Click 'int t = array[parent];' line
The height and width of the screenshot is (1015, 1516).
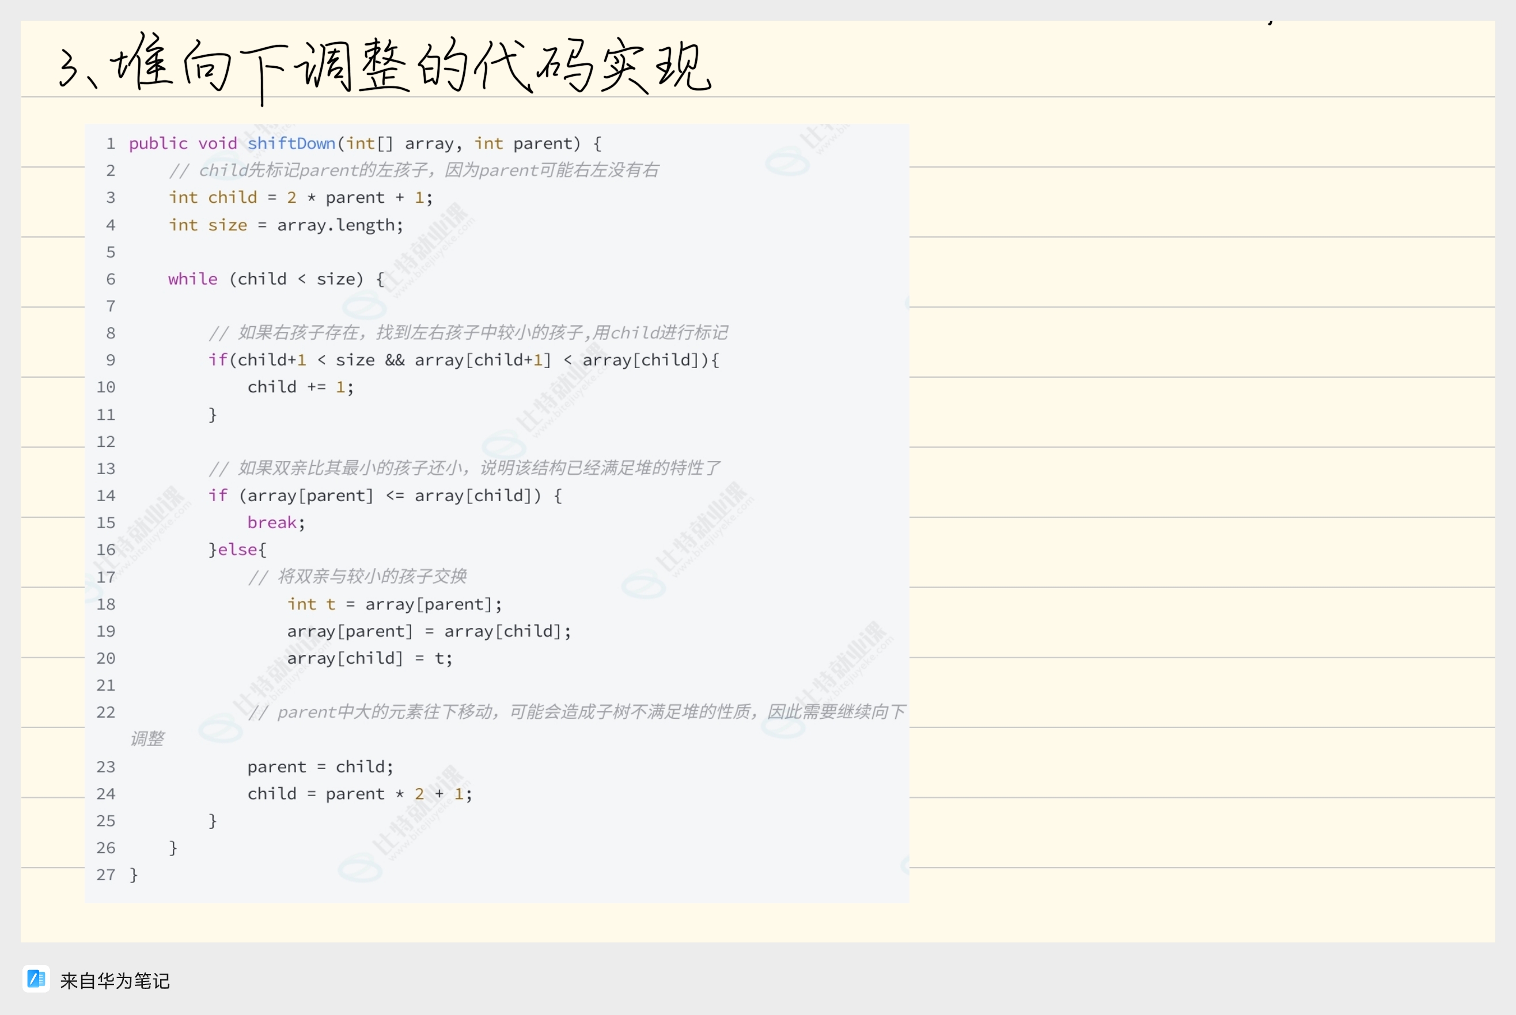(394, 604)
